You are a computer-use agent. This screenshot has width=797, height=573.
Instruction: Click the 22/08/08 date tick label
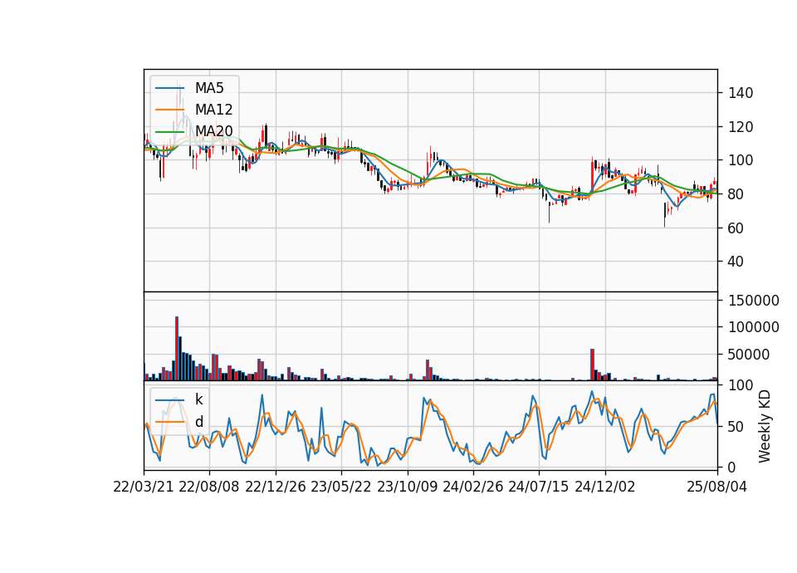coord(209,487)
